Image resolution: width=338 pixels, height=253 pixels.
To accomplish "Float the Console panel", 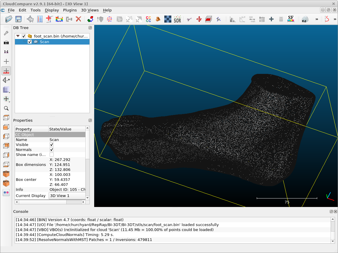I will click(331, 212).
